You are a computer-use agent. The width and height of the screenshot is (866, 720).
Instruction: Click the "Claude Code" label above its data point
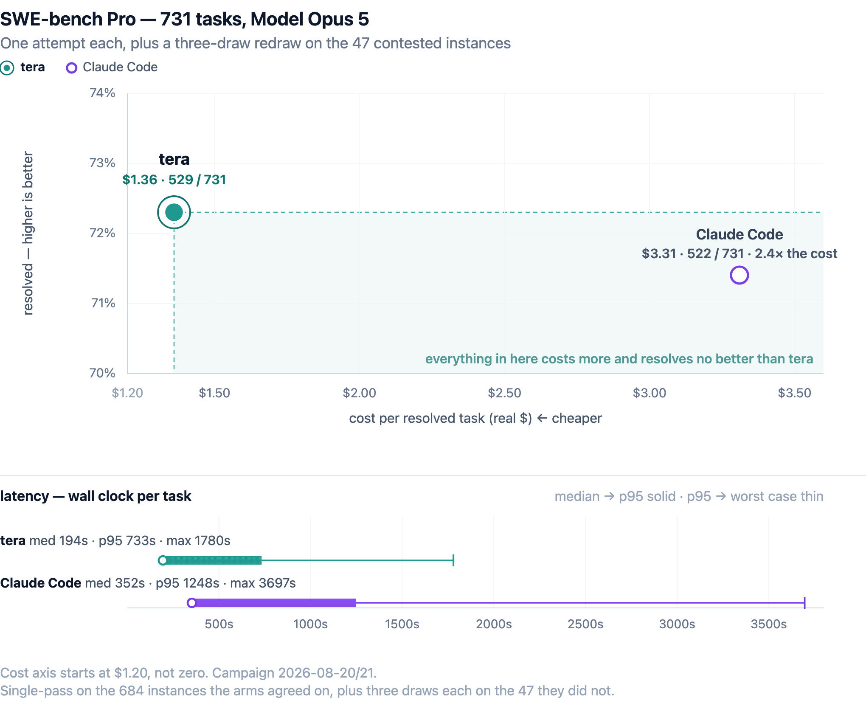(x=739, y=234)
